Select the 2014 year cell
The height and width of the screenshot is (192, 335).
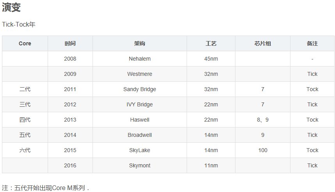click(70, 135)
